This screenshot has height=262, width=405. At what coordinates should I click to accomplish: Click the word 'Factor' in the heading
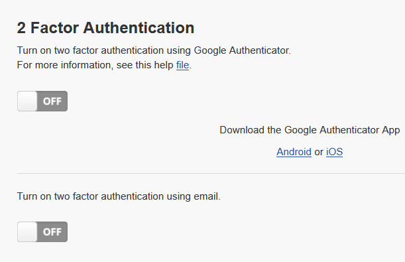click(x=54, y=28)
